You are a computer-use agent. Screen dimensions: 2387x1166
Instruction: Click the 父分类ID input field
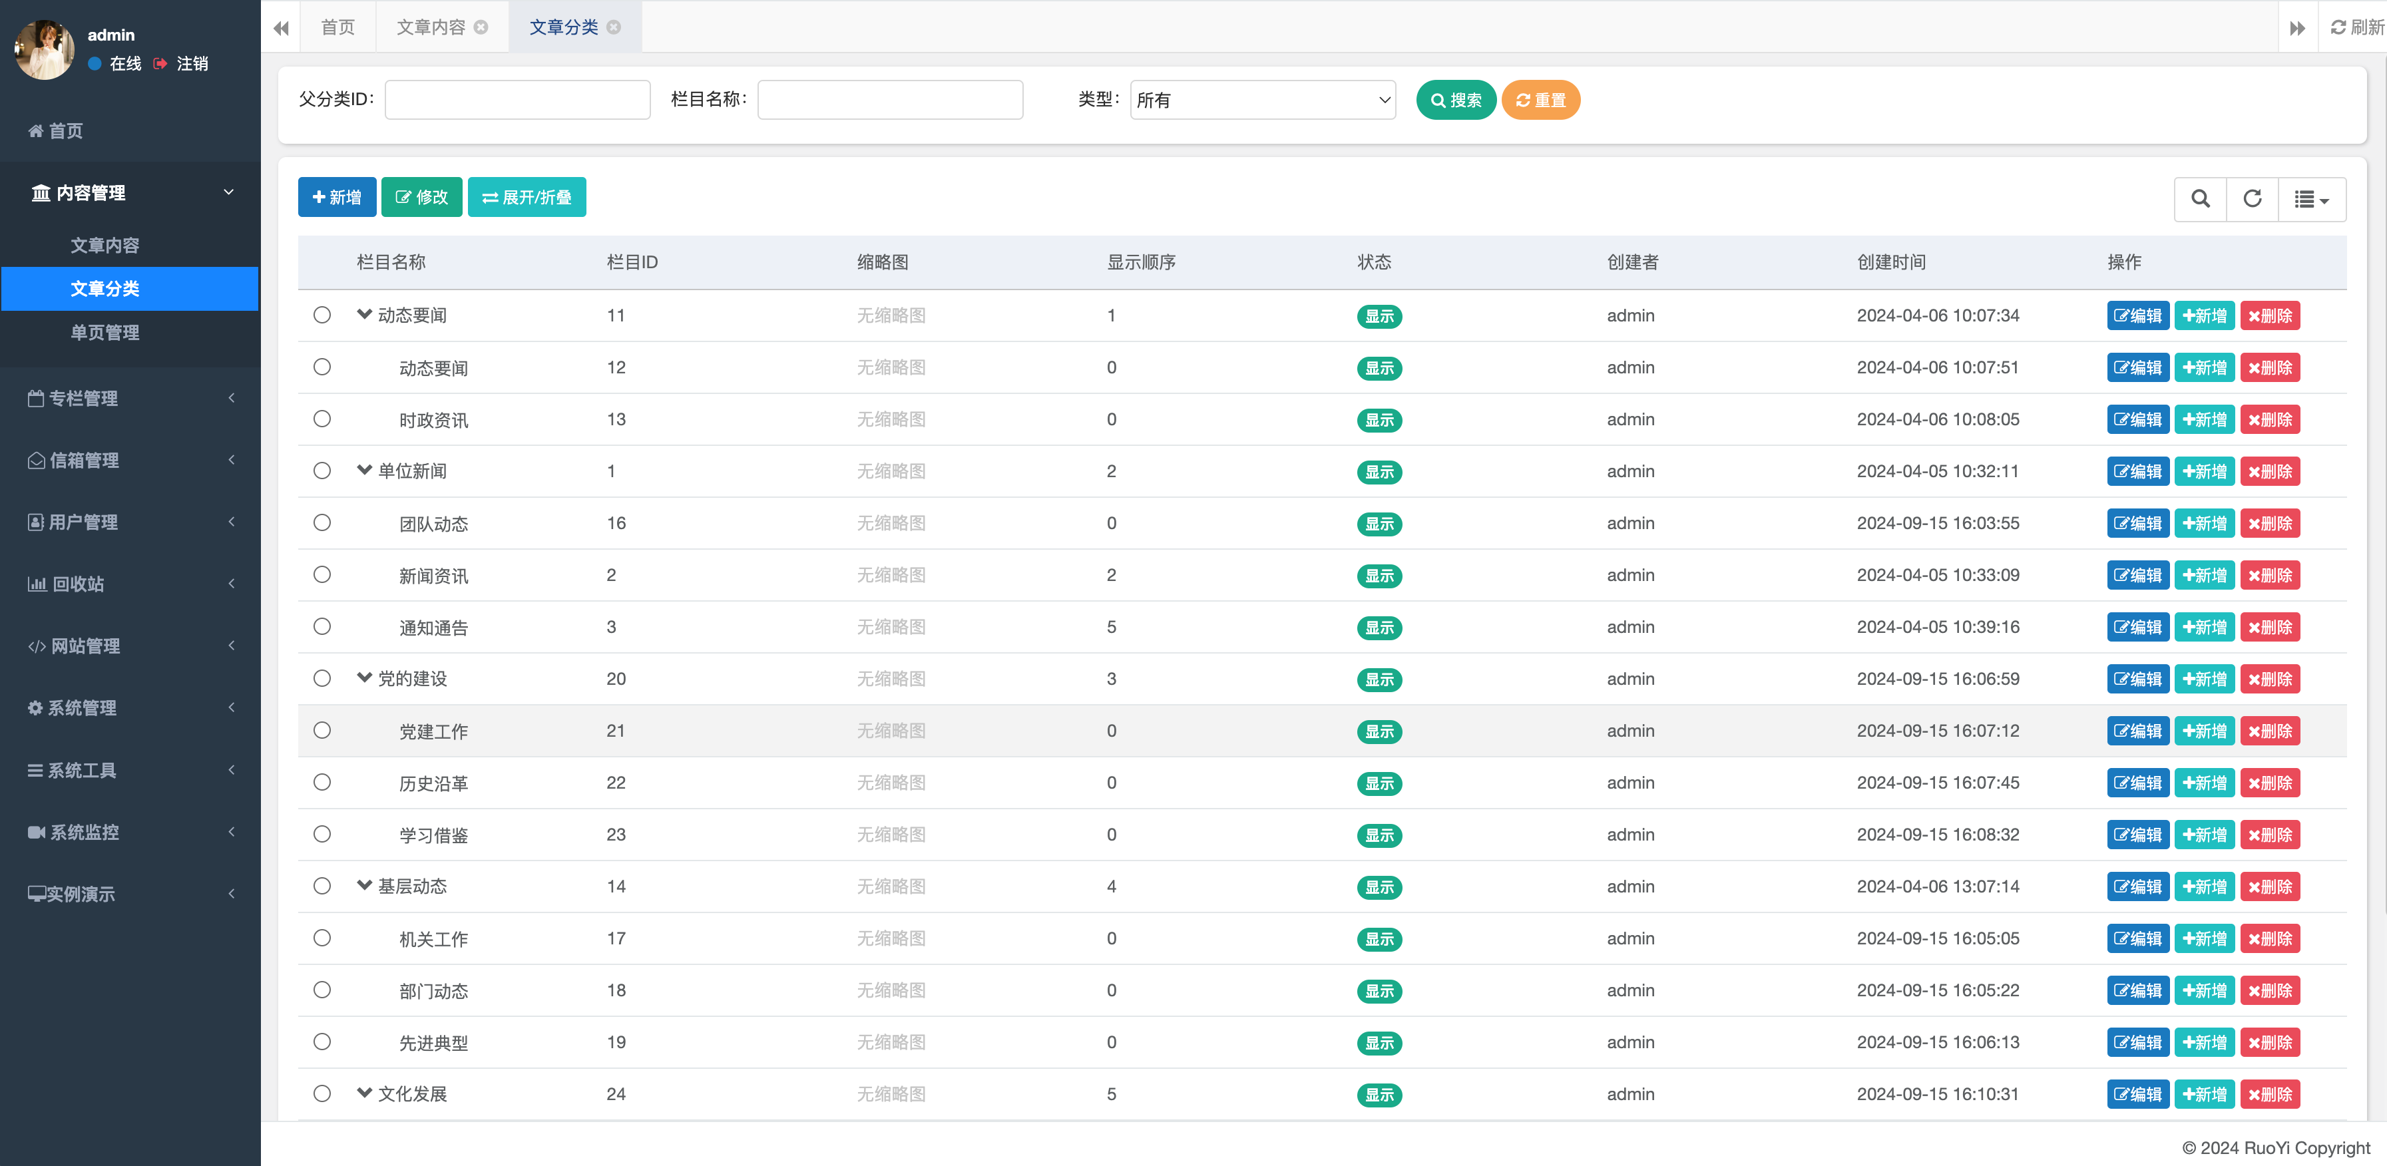[517, 100]
